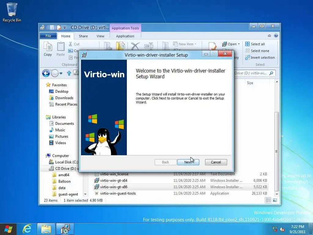
Task: Cancel the Virtio-win driver installer setup
Action: click(x=216, y=162)
